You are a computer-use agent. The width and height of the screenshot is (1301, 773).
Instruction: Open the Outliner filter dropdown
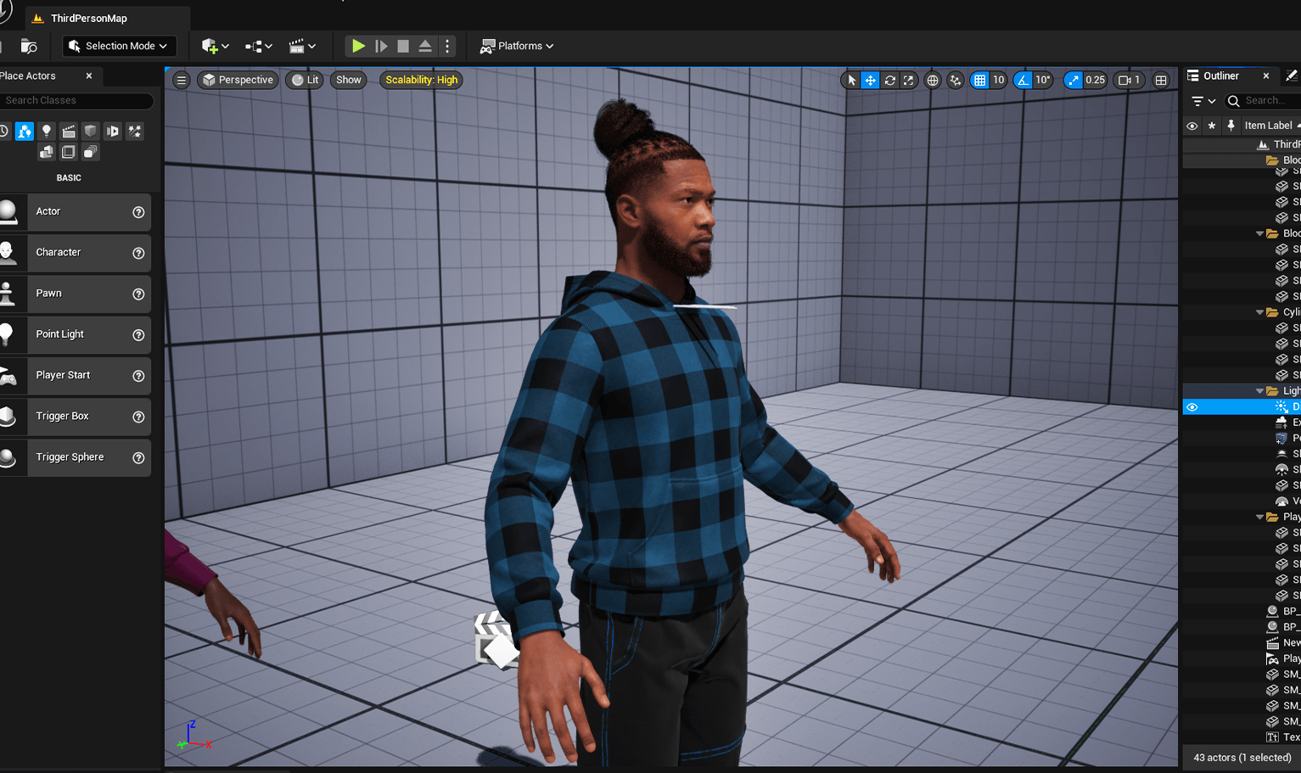click(1203, 101)
